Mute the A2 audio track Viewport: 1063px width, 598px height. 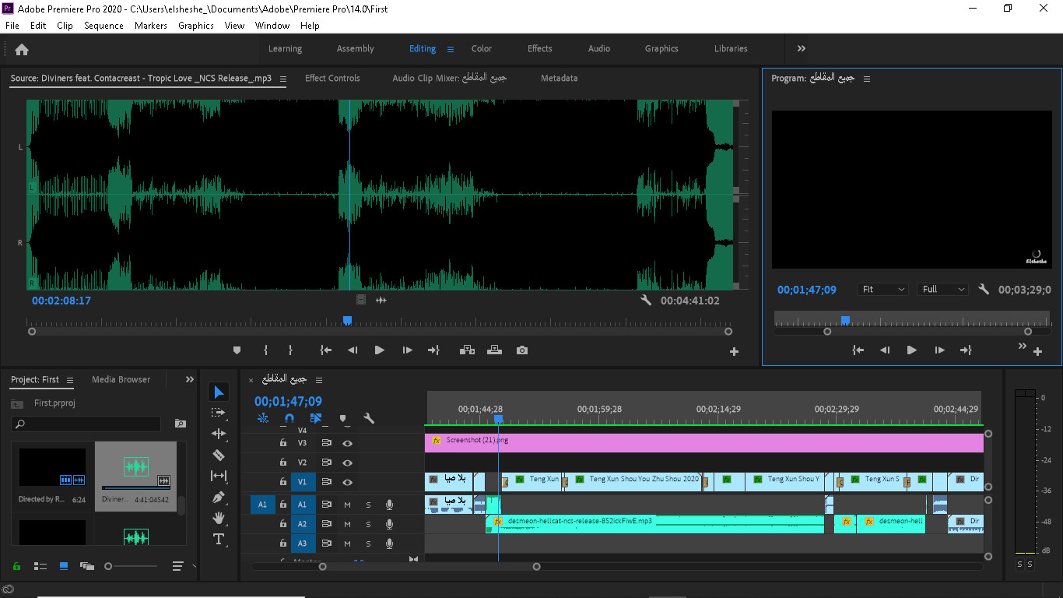click(x=346, y=523)
